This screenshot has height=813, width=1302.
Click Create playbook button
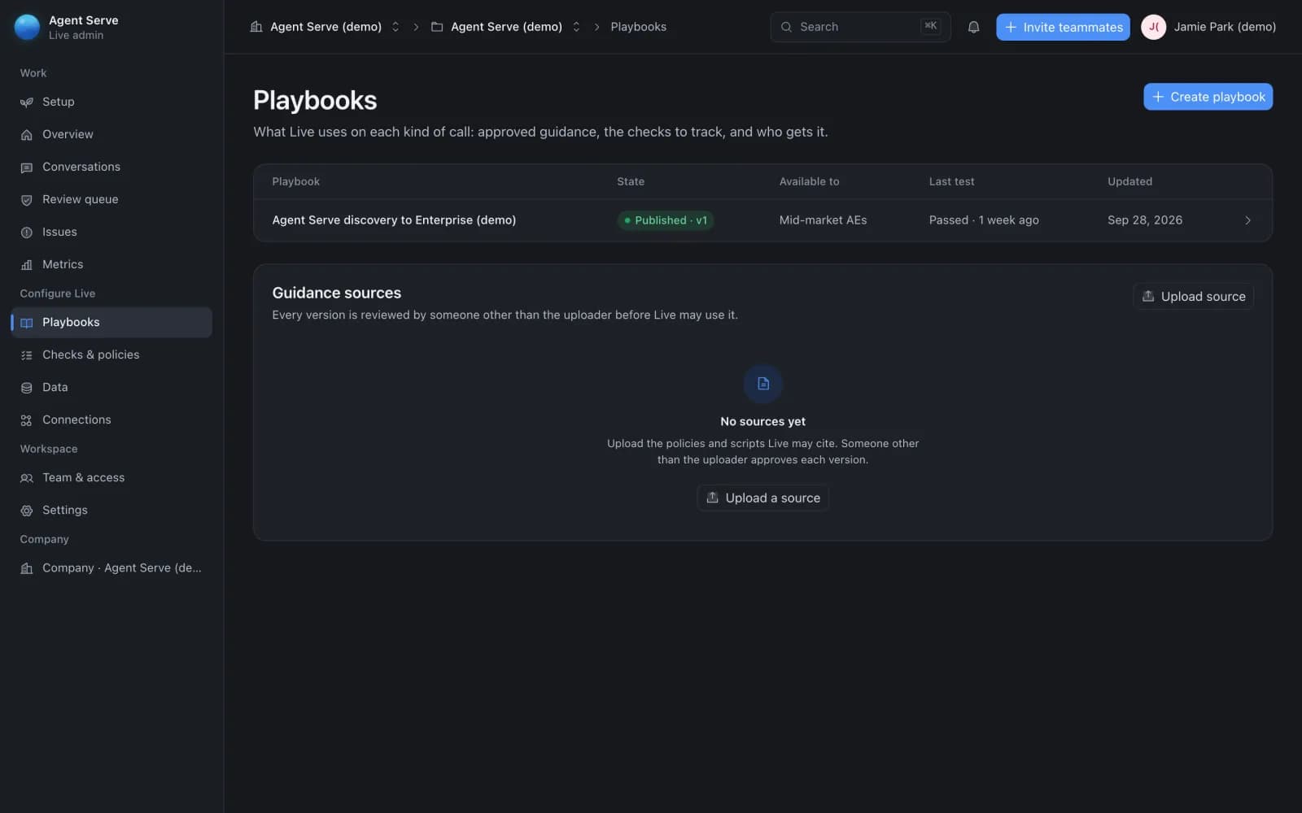[x=1208, y=97]
